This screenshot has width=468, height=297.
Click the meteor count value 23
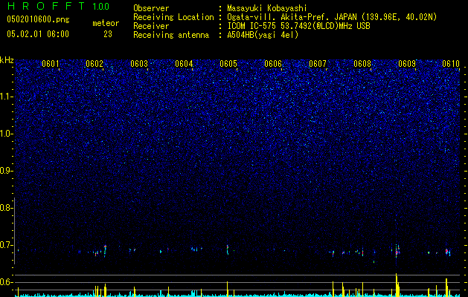point(108,34)
